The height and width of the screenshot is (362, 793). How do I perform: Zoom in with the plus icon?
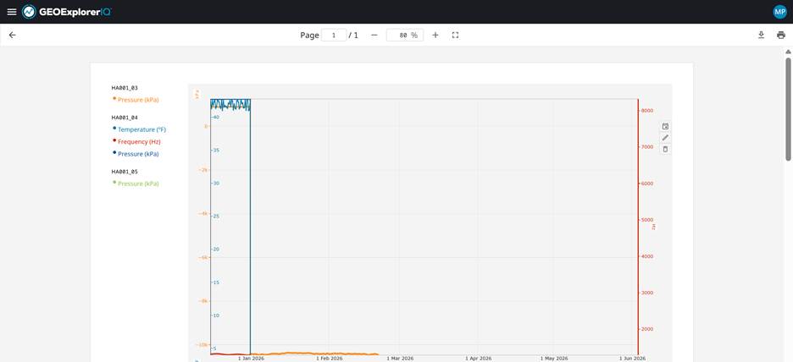click(x=435, y=35)
